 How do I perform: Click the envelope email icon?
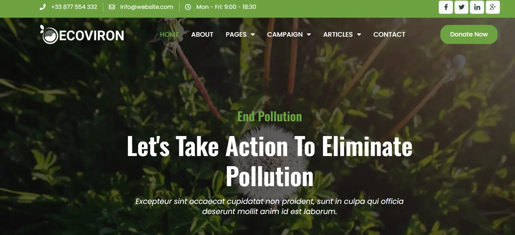pos(112,7)
